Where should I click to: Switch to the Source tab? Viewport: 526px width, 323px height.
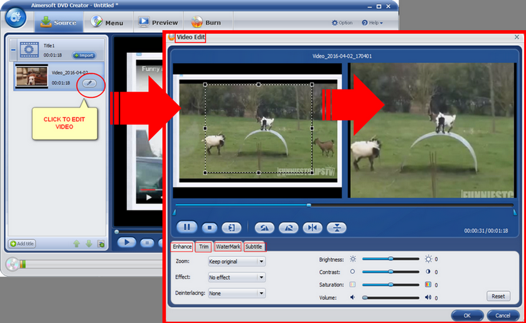click(x=59, y=23)
